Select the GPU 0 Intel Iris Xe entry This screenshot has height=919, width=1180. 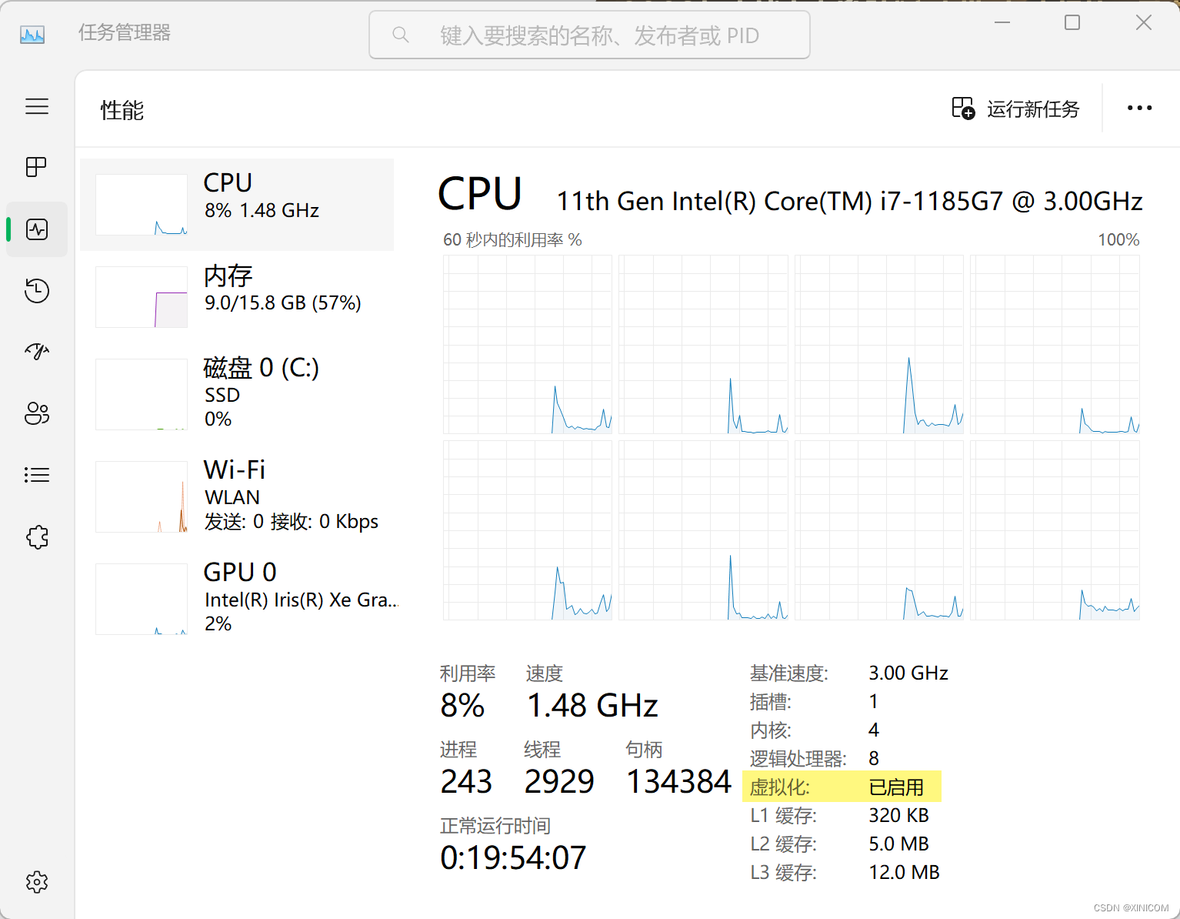click(x=237, y=599)
